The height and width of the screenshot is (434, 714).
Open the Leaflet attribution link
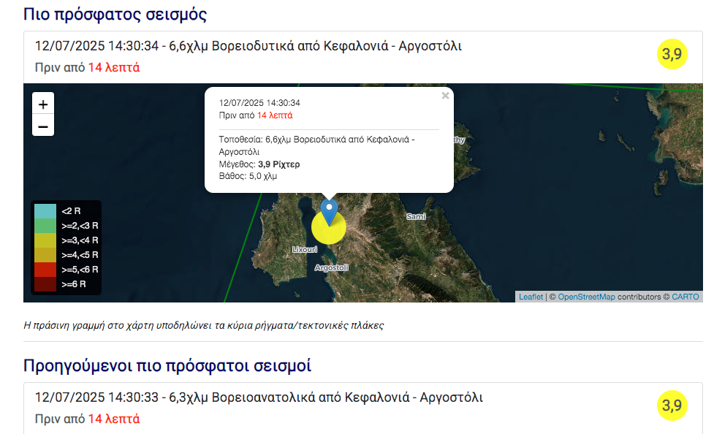[x=531, y=297]
